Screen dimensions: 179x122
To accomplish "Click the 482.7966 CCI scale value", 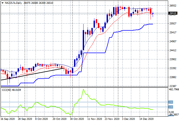I will 174,89.
